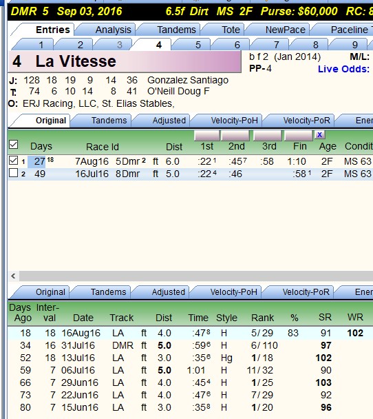Image resolution: width=373 pixels, height=419 pixels.
Task: Select the 29Jun16 workout row
Action: 190,382
